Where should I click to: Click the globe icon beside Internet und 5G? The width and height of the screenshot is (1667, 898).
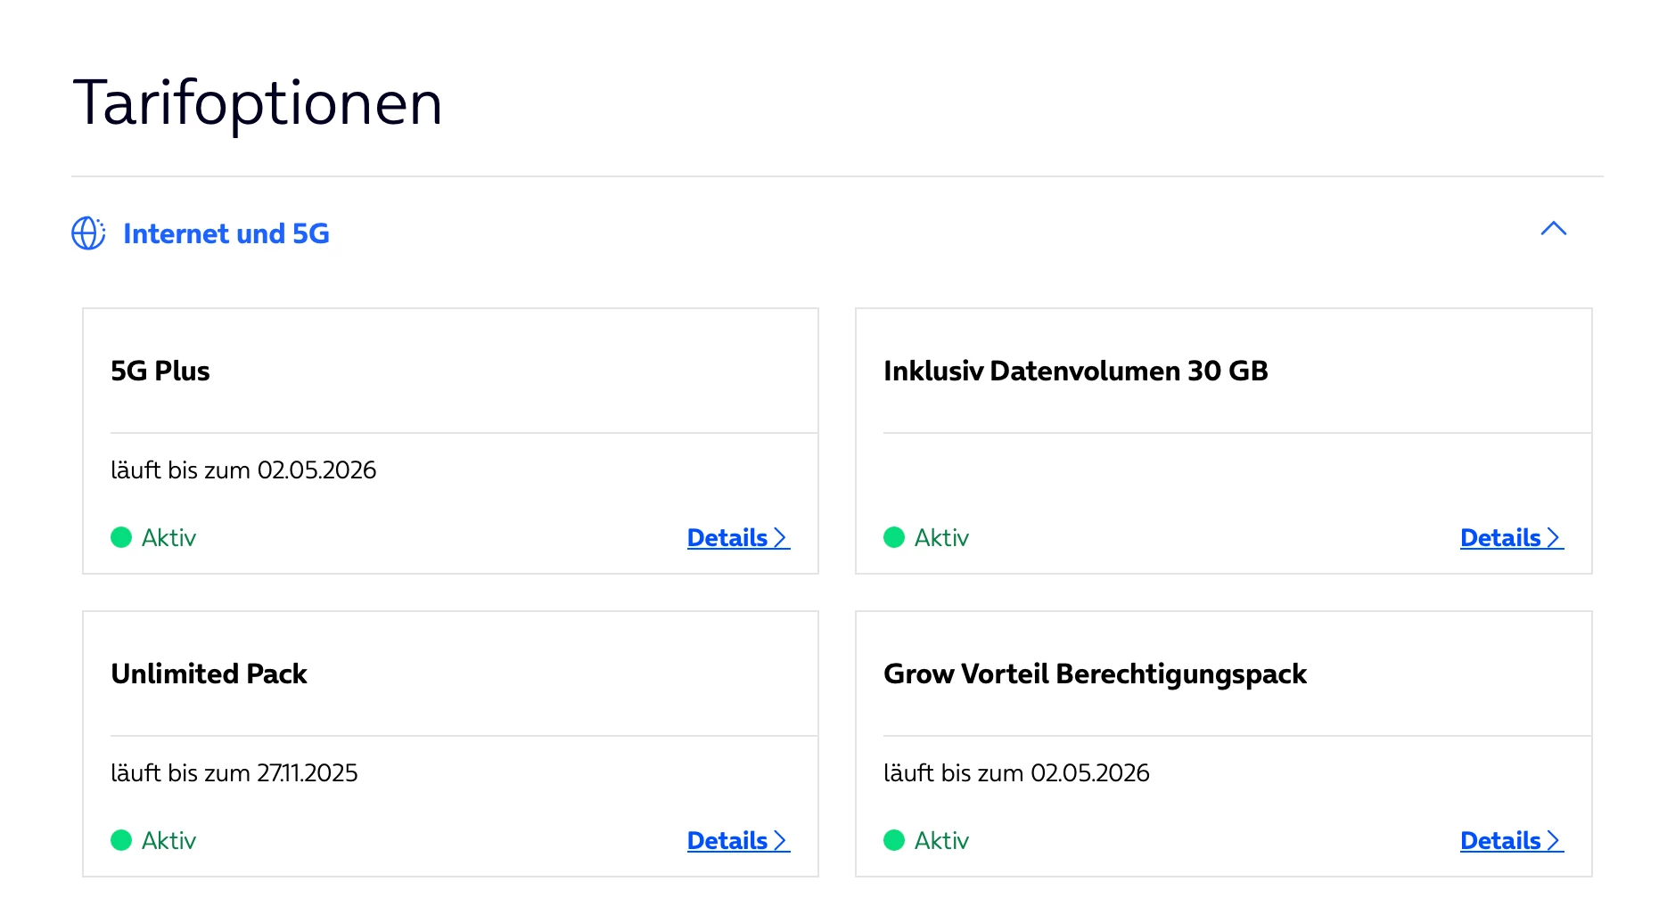point(88,233)
